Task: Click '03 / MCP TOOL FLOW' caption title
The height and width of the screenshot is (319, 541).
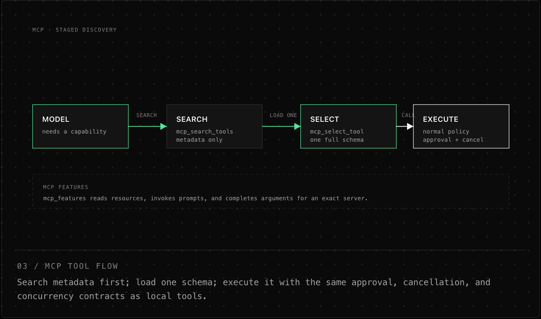Action: coord(68,266)
